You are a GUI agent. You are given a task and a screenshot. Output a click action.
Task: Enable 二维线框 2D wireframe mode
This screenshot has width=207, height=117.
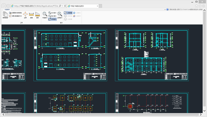pyautogui.click(x=68, y=13)
